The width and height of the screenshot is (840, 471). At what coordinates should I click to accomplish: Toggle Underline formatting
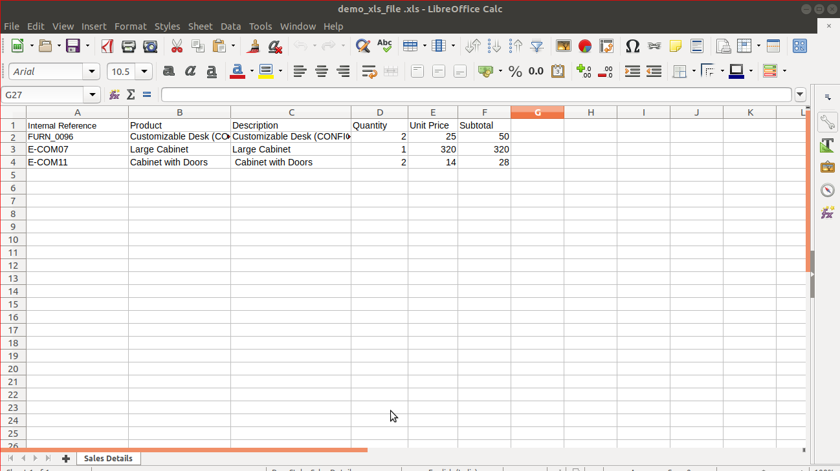[x=212, y=71]
